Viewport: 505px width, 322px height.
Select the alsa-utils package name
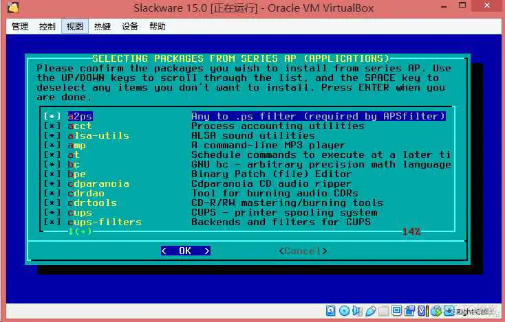98,135
